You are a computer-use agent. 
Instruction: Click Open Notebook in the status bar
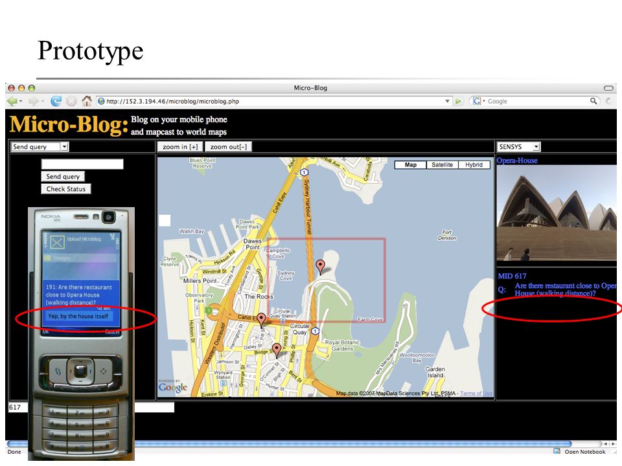tap(584, 452)
